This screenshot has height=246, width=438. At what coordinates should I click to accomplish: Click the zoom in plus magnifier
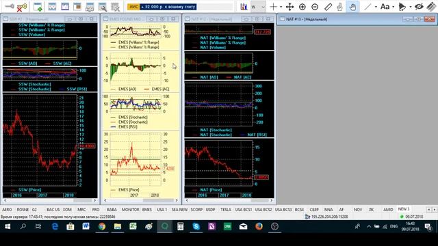point(302,7)
